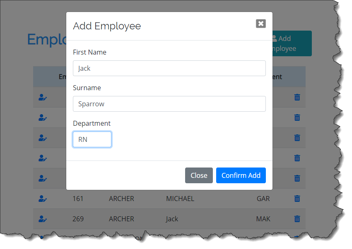Click the edit-user icon in the fifth table row
The image size is (352, 249).
(43, 178)
